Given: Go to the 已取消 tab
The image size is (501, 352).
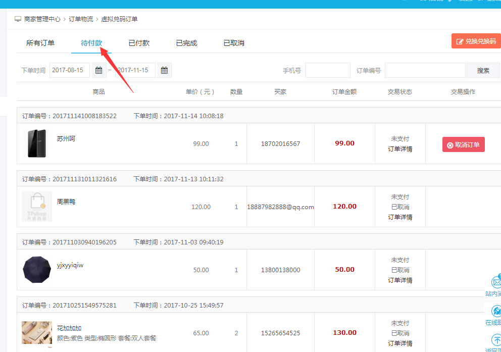Looking at the screenshot, I should pos(234,43).
